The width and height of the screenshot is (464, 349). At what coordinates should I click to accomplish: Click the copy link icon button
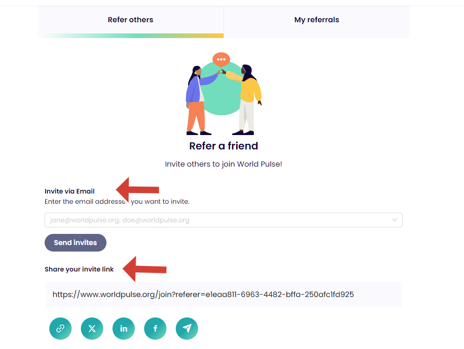(60, 329)
